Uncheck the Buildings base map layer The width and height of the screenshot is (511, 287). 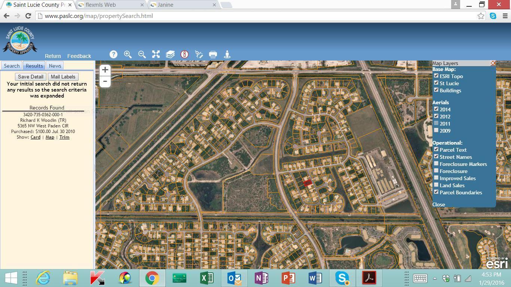[436, 90]
